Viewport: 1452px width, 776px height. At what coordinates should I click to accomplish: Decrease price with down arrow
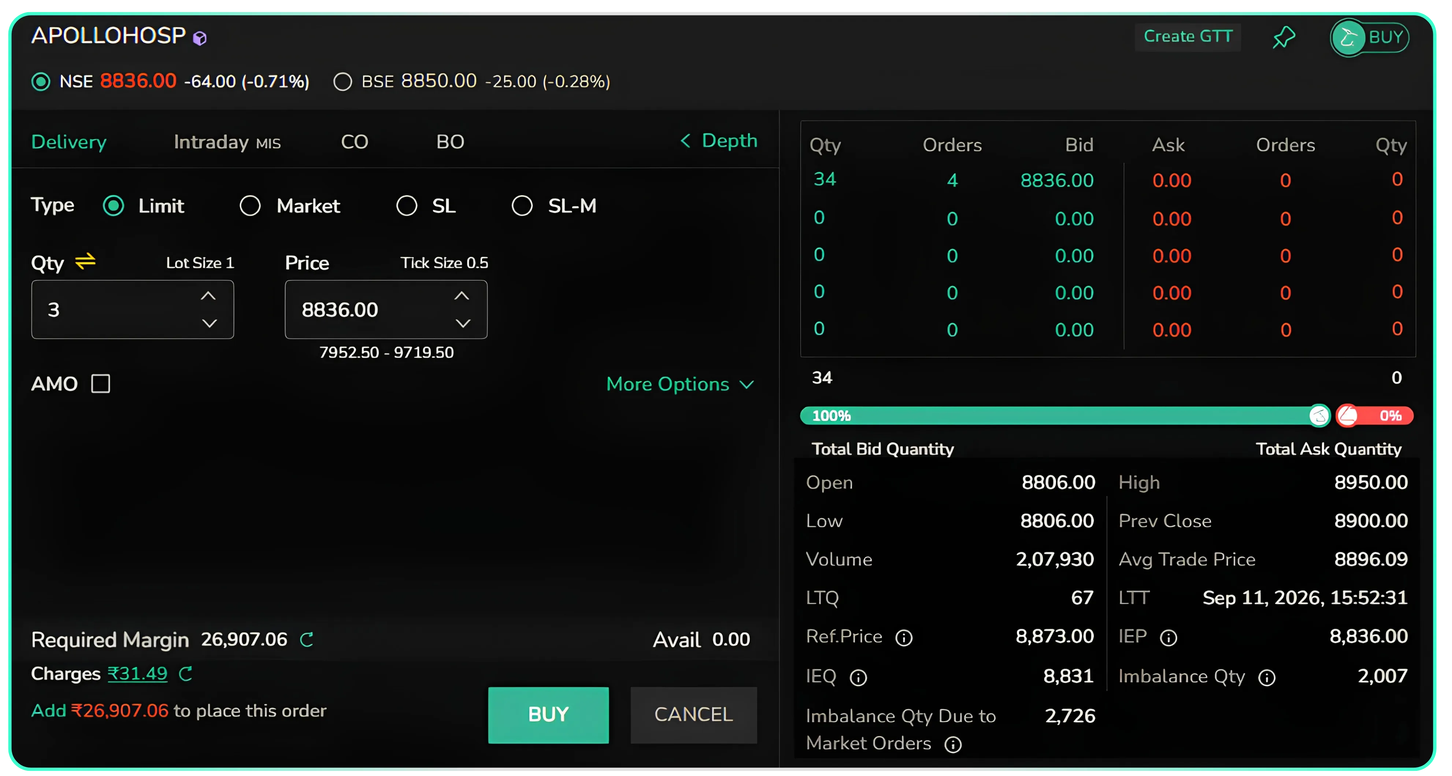pos(463,323)
